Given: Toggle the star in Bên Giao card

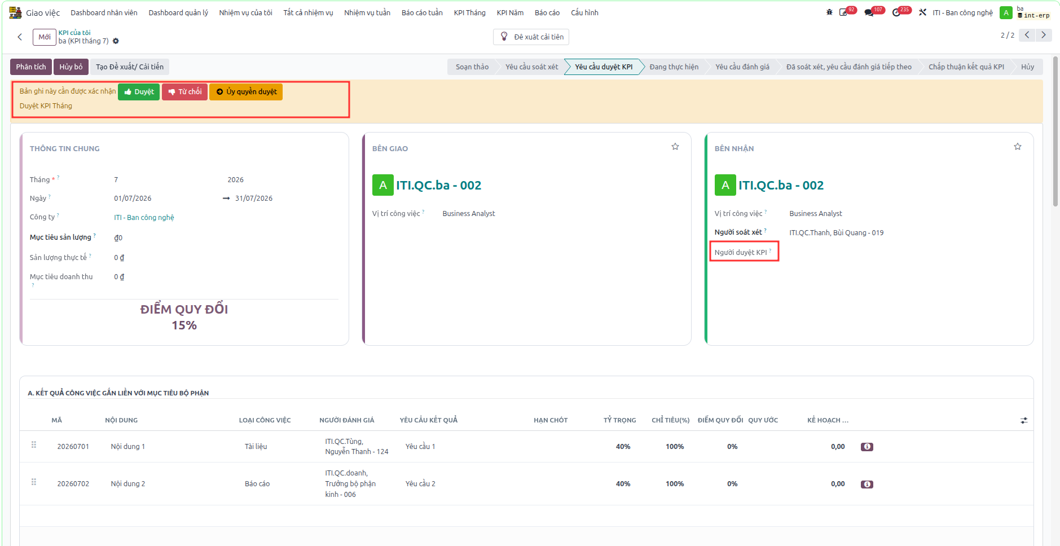Looking at the screenshot, I should (x=675, y=147).
